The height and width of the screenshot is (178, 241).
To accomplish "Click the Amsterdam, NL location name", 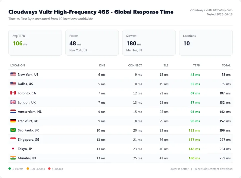I will coord(30,112).
